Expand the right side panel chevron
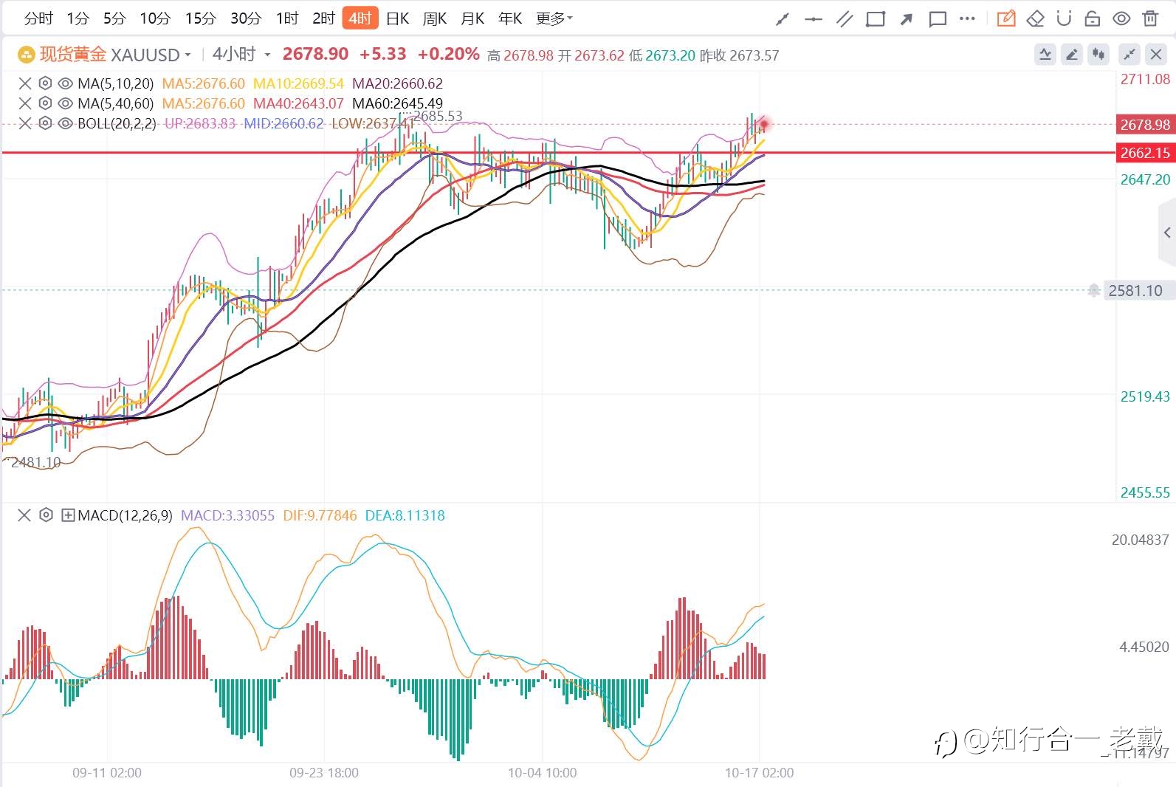1176x787 pixels. tap(1167, 233)
